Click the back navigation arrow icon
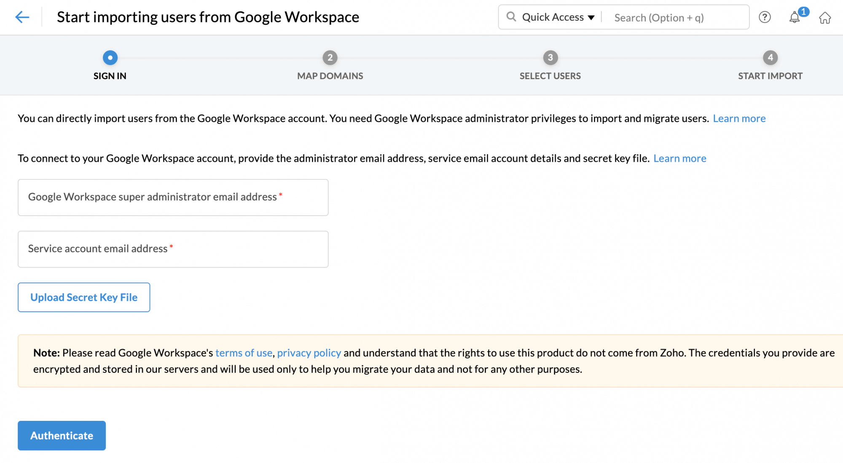The width and height of the screenshot is (843, 463). coord(21,17)
